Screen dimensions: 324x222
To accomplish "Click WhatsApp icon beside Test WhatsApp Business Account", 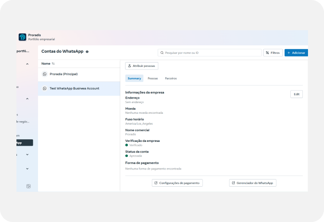I will [x=45, y=88].
